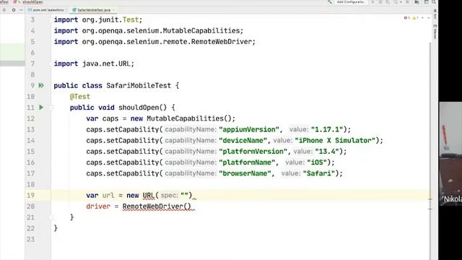Collapse the shouldOpen method fold marker
Screen dimensions: 462x260
pyautogui.click(x=51, y=108)
